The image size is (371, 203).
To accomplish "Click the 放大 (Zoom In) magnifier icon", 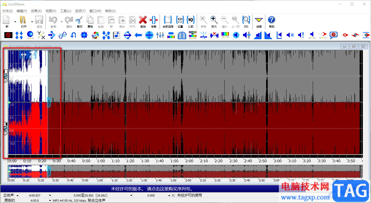I will point(214,20).
